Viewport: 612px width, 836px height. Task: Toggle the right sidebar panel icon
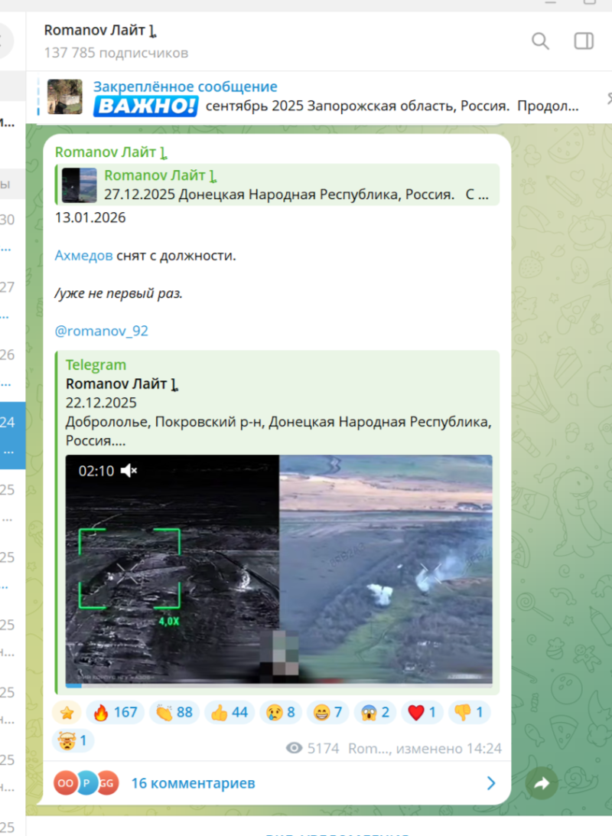coord(584,41)
